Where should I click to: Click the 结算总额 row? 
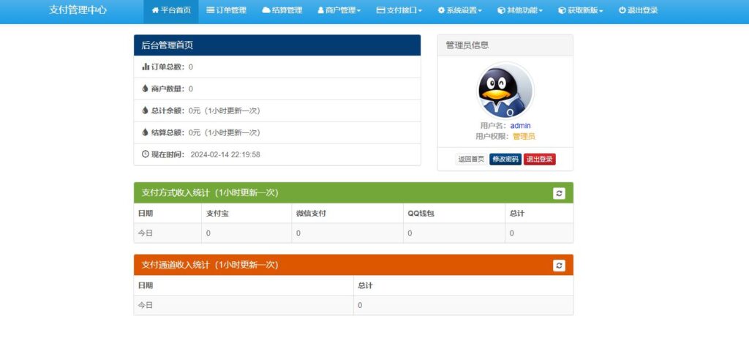(277, 132)
